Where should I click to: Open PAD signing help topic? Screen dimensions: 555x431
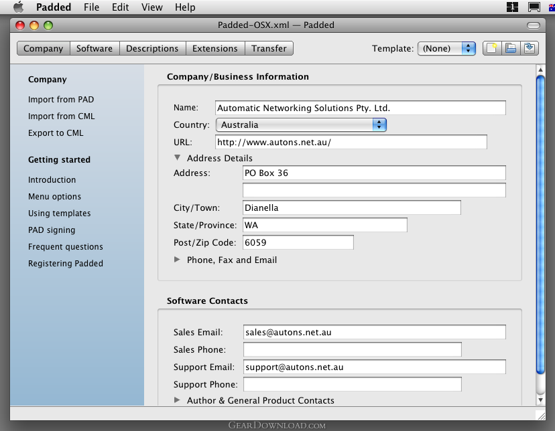pyautogui.click(x=52, y=230)
